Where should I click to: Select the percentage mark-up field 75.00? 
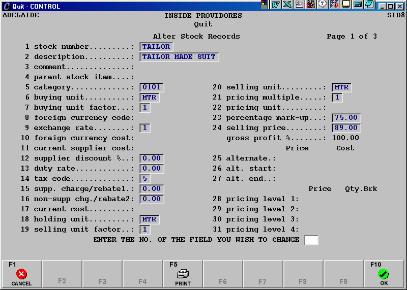(346, 118)
